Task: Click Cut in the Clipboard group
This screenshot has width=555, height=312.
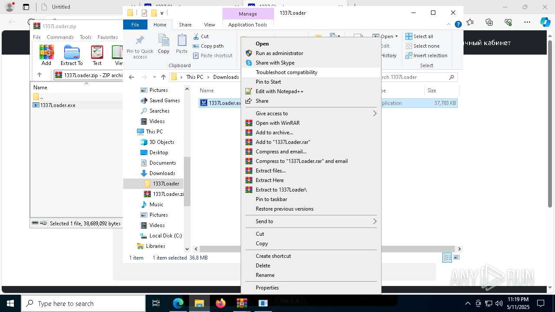Action: [201, 36]
